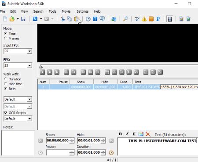Open the load subtitle folder icon
Screen dimensions: 198x162
tap(12, 19)
